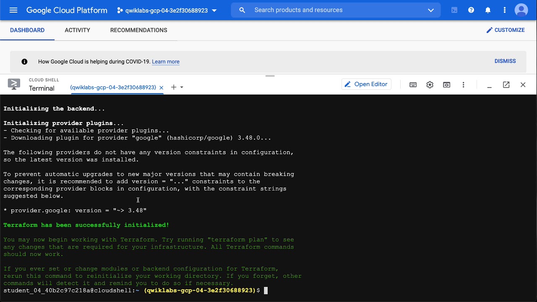Click the info icon in the banner
The height and width of the screenshot is (302, 537).
pyautogui.click(x=24, y=62)
